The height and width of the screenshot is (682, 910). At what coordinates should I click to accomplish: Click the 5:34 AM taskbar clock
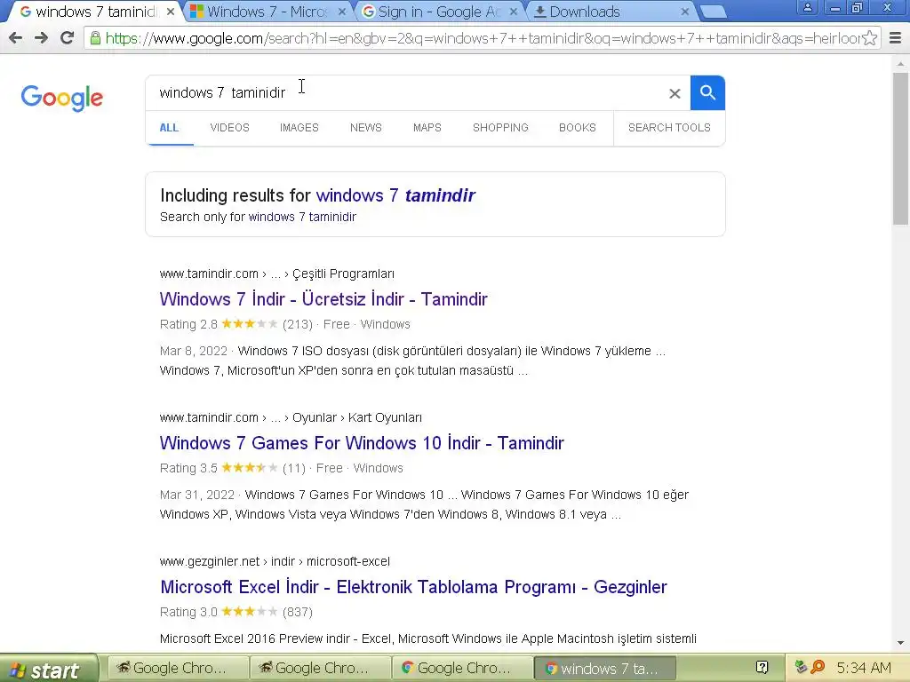tap(864, 668)
